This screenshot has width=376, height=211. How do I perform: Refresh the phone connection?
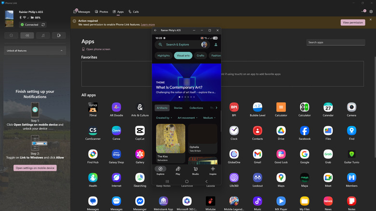pyautogui.click(x=43, y=25)
